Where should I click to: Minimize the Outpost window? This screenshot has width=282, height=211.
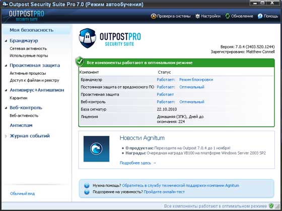[255, 3]
